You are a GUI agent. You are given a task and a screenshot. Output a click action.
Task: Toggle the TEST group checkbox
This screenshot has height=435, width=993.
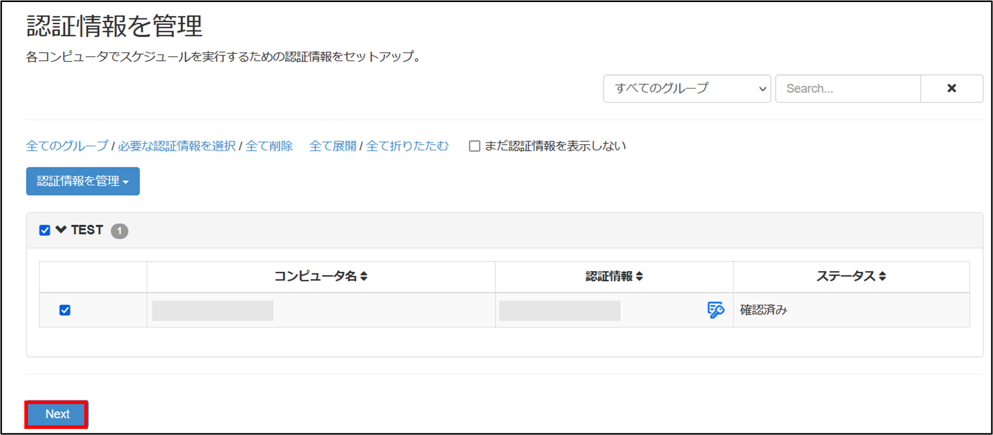point(45,230)
